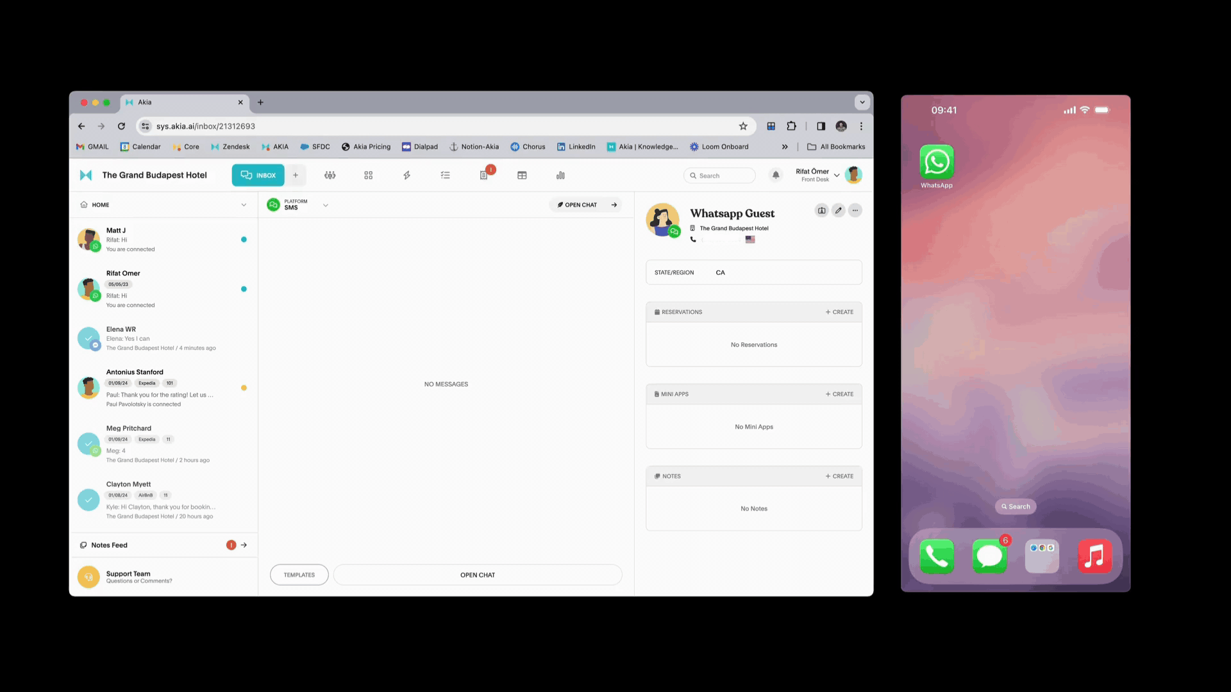1231x692 pixels.
Task: Click the Inbox icon in top navigation
Action: coord(257,175)
